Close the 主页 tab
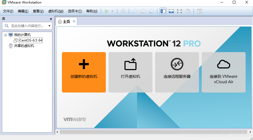253x140 pixels. point(74,21)
